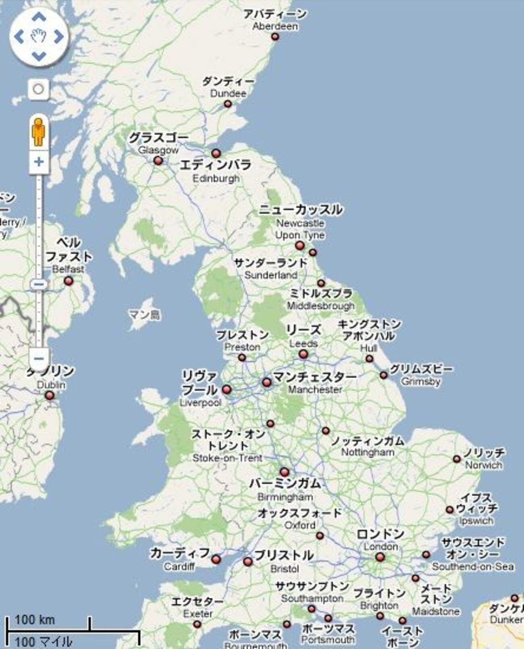Zoom out with the minus button at bottom
Viewport: 524px width, 649px height.
(39, 358)
